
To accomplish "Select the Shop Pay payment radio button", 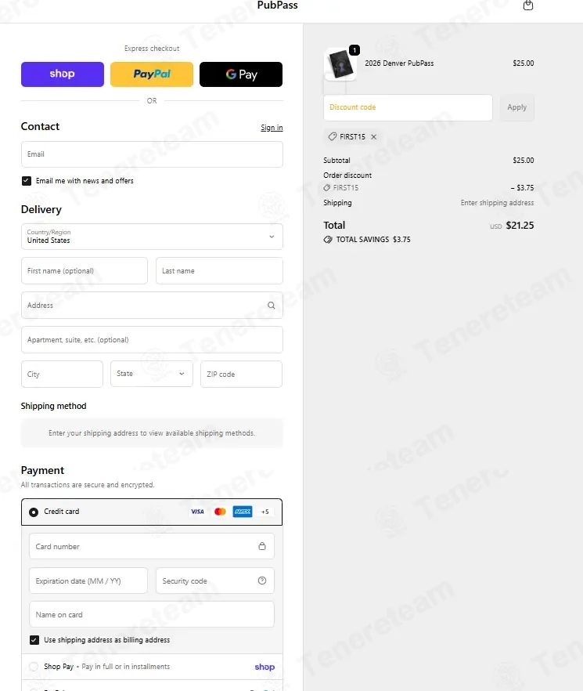I will tap(34, 667).
